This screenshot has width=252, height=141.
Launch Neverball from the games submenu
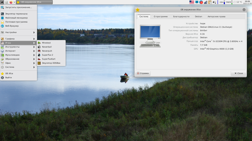(x=51, y=47)
